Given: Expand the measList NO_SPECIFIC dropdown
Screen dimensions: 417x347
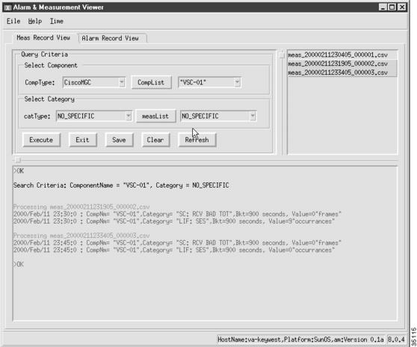Looking at the screenshot, I should (253, 116).
